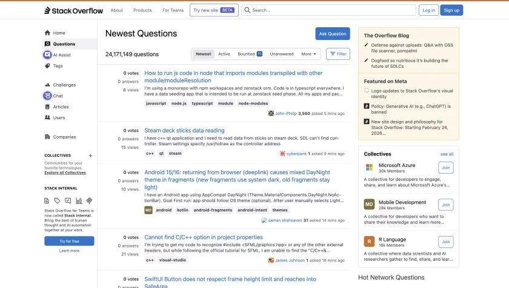509x288 pixels.
Task: Click the Companies building icon
Action: 47,137
